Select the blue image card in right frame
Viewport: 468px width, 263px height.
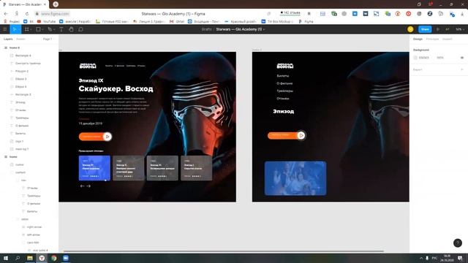tap(295, 178)
